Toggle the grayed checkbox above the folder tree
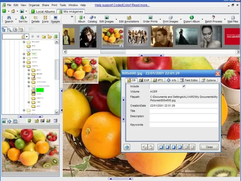This screenshot has width=241, height=181. 30,29
